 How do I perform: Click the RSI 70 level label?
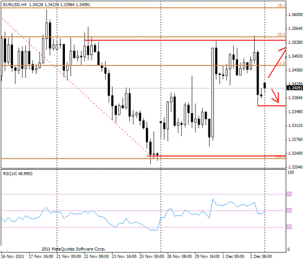pos(289,194)
